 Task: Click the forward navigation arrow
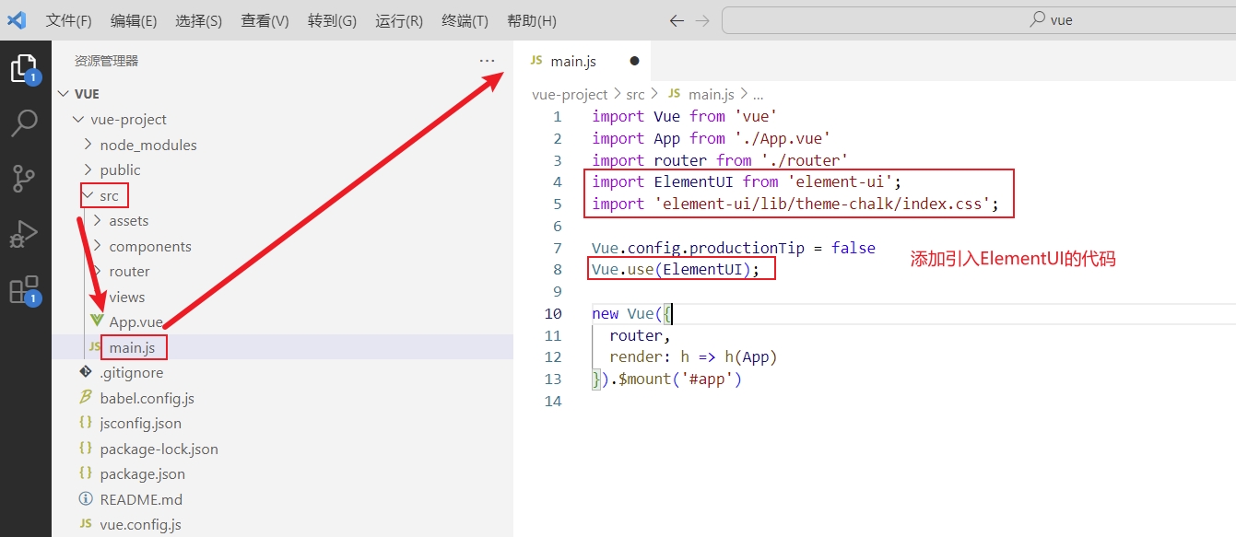(702, 20)
